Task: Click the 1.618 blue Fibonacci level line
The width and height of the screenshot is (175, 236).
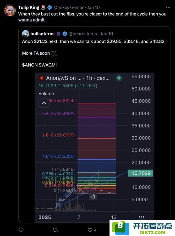Action: coord(97,159)
